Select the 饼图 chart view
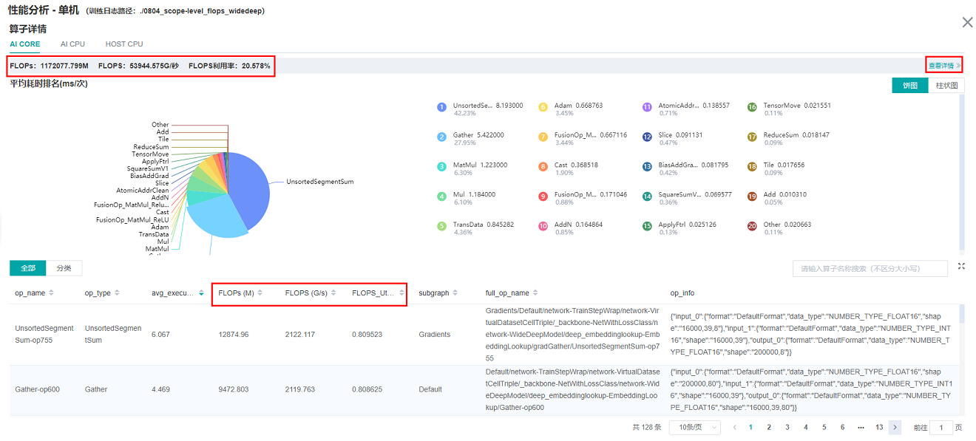 (x=909, y=86)
